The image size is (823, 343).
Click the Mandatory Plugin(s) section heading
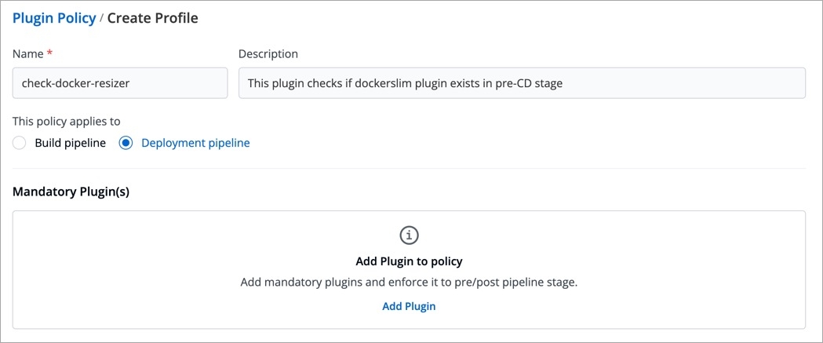pyautogui.click(x=71, y=192)
